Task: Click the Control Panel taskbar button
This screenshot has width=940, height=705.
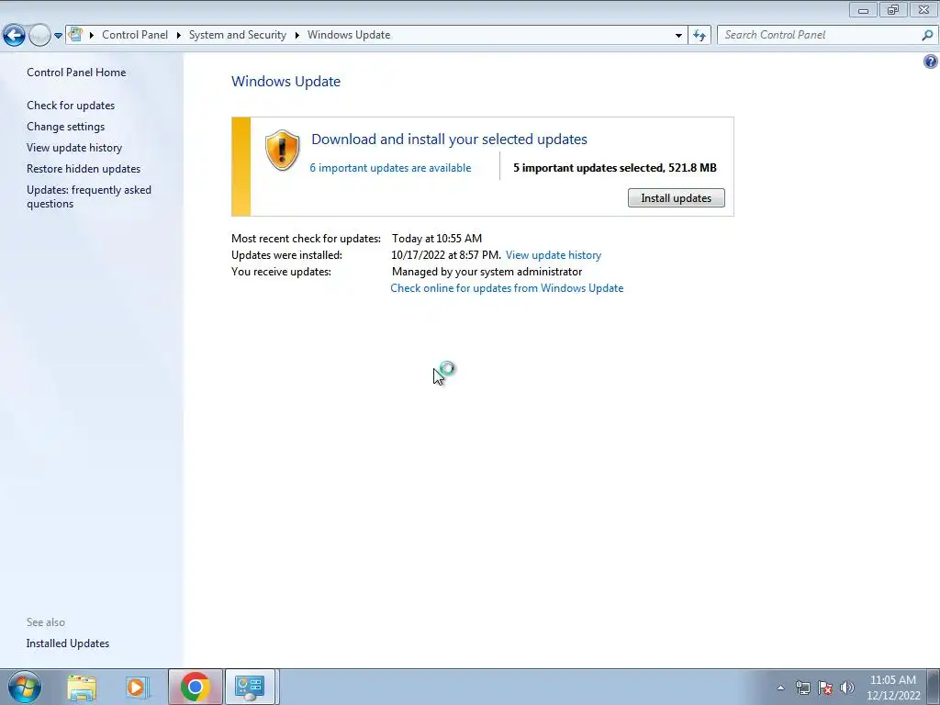Action: (x=250, y=687)
